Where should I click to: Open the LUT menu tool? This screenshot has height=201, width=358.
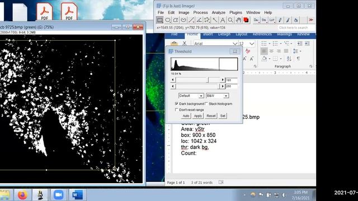click(272, 20)
